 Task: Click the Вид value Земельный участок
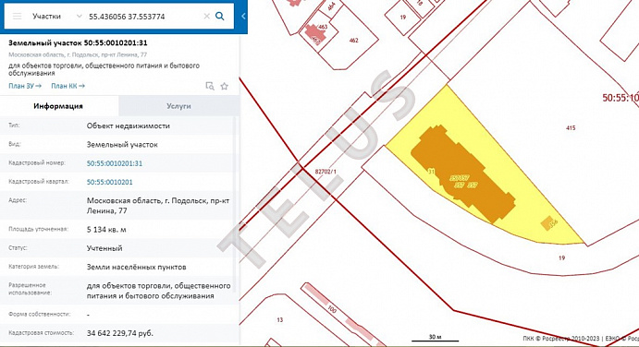click(x=122, y=144)
